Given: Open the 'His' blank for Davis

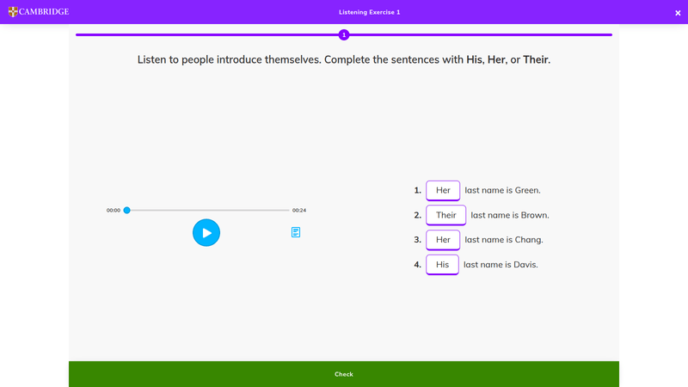Looking at the screenshot, I should pyautogui.click(x=442, y=265).
